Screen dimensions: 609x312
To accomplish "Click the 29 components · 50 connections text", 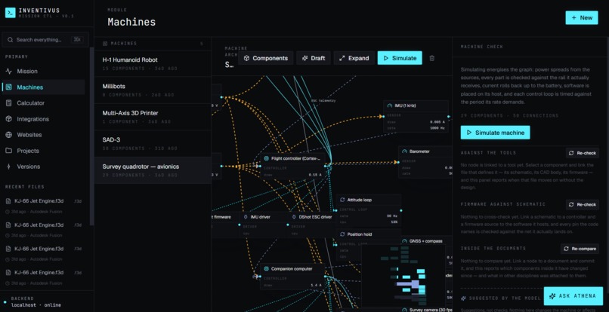I will coord(509,116).
